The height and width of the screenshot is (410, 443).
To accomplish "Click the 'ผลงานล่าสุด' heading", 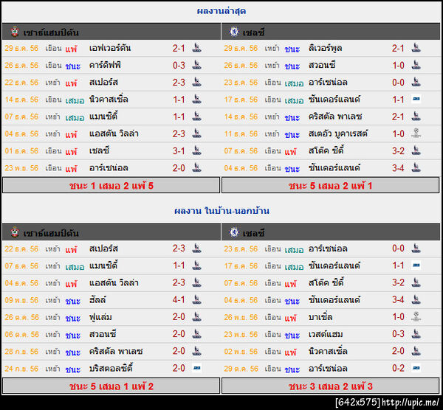I will 221,11.
